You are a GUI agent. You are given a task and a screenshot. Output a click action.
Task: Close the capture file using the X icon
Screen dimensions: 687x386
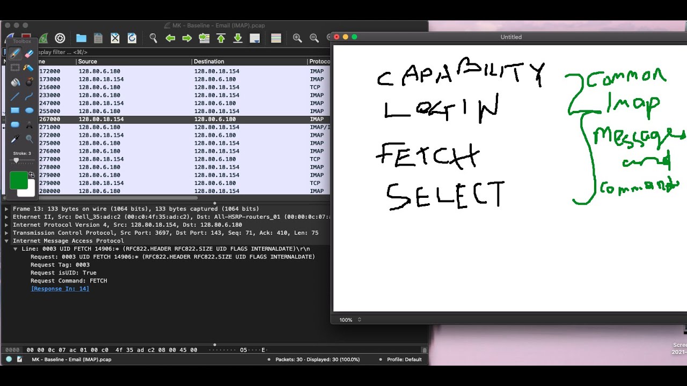[115, 38]
